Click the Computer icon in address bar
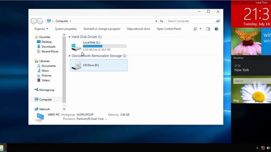Screen dimensions: 271x152 (49, 21)
